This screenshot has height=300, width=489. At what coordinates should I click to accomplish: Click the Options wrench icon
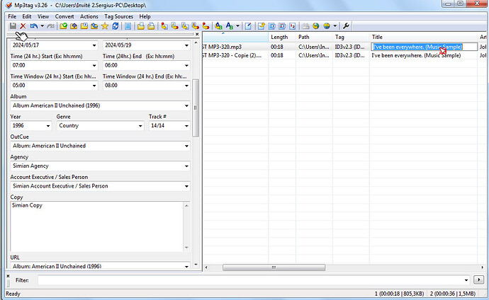click(x=346, y=26)
